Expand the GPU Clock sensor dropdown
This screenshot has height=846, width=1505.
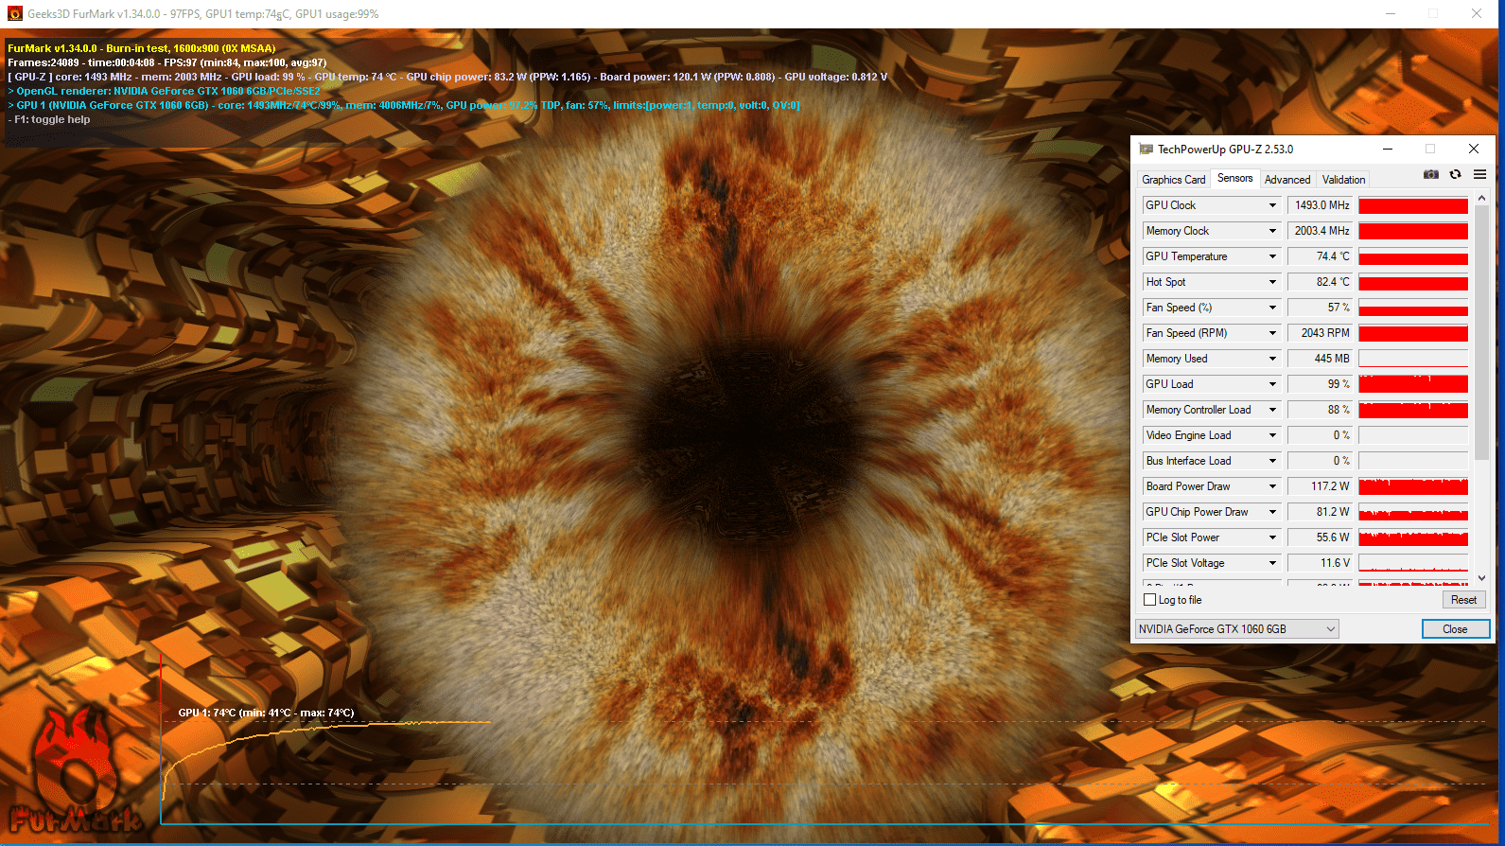coord(1272,205)
